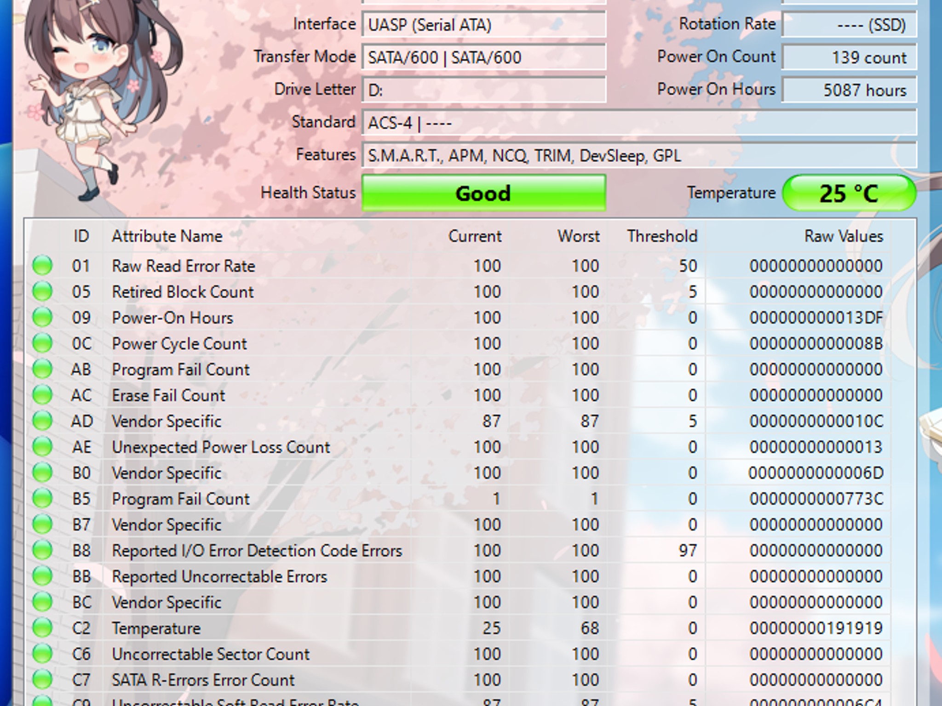Click threshold value 97 in row B8
Viewport: 942px width, 706px height.
tap(688, 550)
